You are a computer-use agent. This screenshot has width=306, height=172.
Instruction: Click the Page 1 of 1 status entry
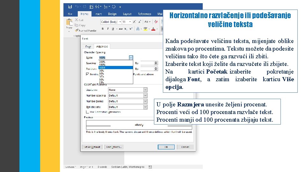click(x=86, y=167)
